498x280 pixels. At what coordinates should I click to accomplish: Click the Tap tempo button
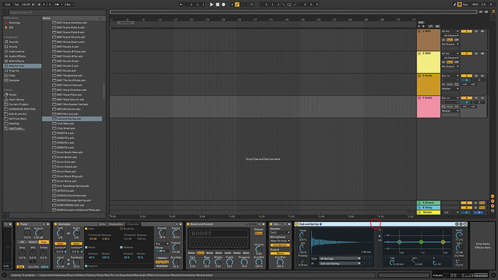click(17, 5)
